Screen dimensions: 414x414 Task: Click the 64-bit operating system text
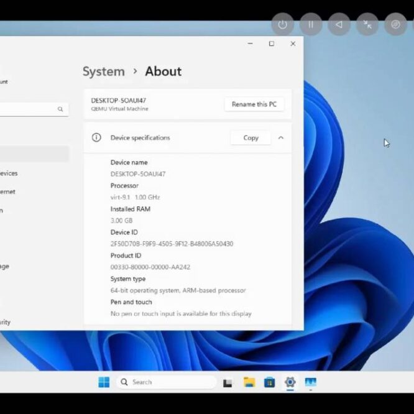click(x=178, y=290)
